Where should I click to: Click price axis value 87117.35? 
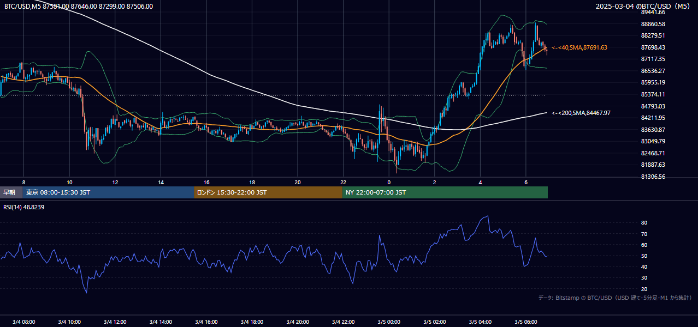tap(653, 59)
